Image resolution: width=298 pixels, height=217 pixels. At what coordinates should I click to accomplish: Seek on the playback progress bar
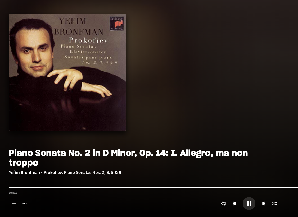[x=153, y=187]
